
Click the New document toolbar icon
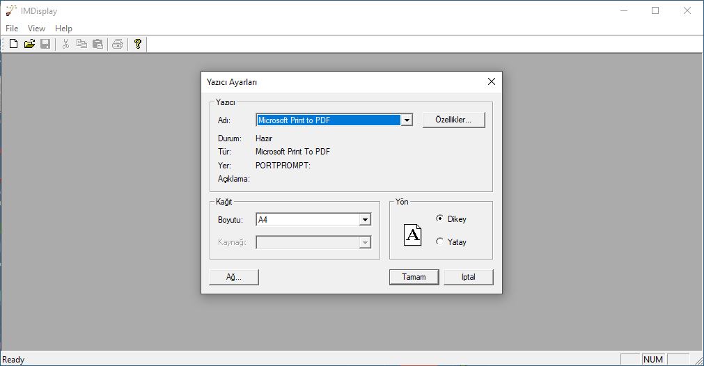[13, 44]
